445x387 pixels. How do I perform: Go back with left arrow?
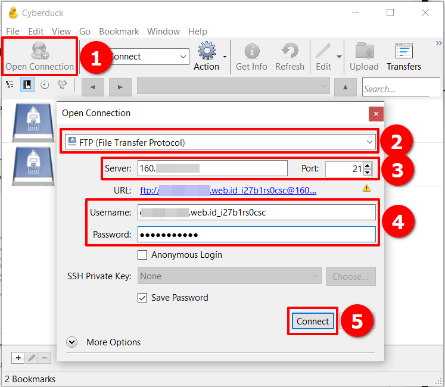point(93,87)
